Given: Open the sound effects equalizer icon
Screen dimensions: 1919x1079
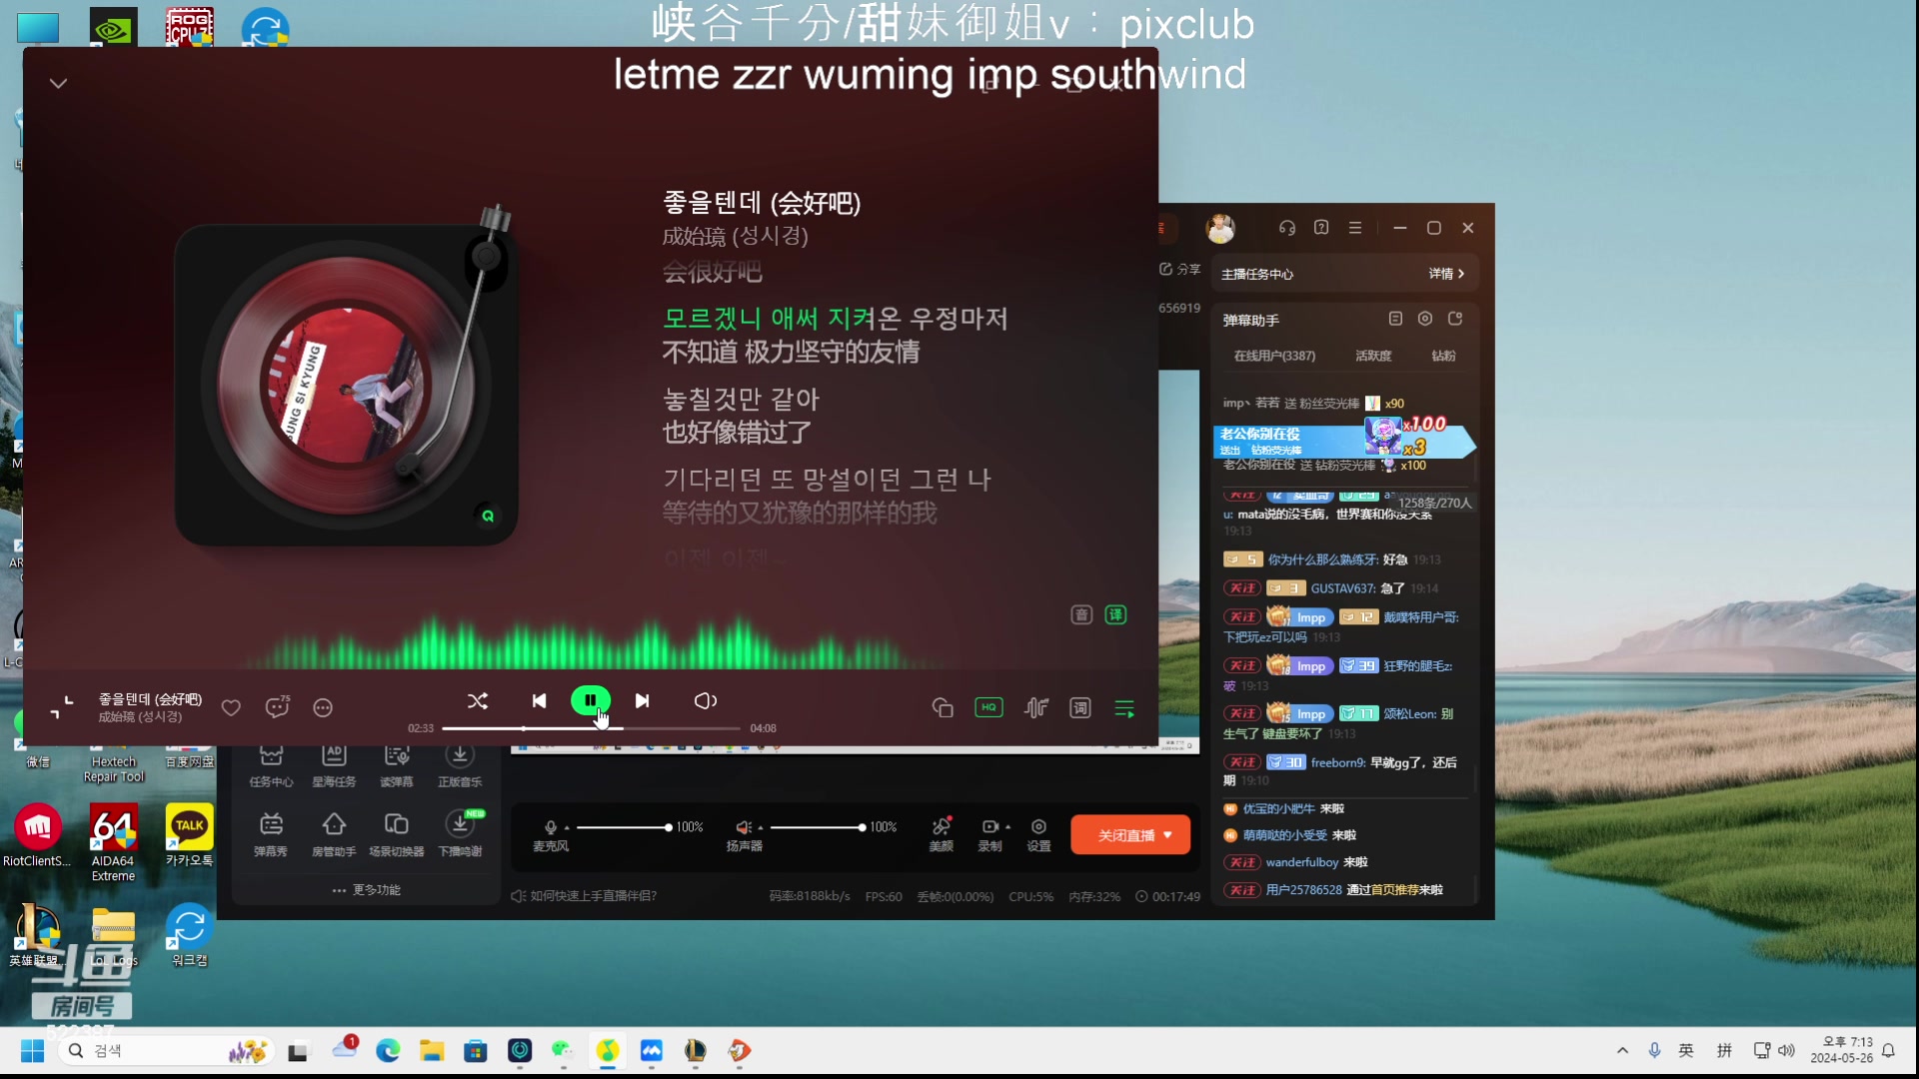Looking at the screenshot, I should [x=1036, y=708].
